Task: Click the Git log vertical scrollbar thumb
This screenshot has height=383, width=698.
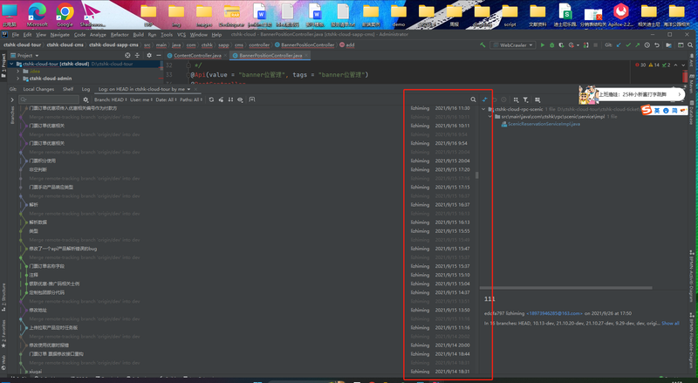Action: click(476, 175)
